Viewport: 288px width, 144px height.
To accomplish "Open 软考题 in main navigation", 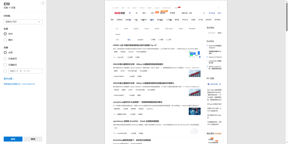I will (173, 13).
